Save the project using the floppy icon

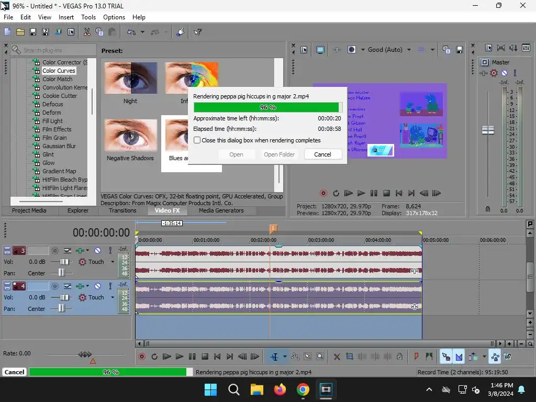tap(33, 32)
